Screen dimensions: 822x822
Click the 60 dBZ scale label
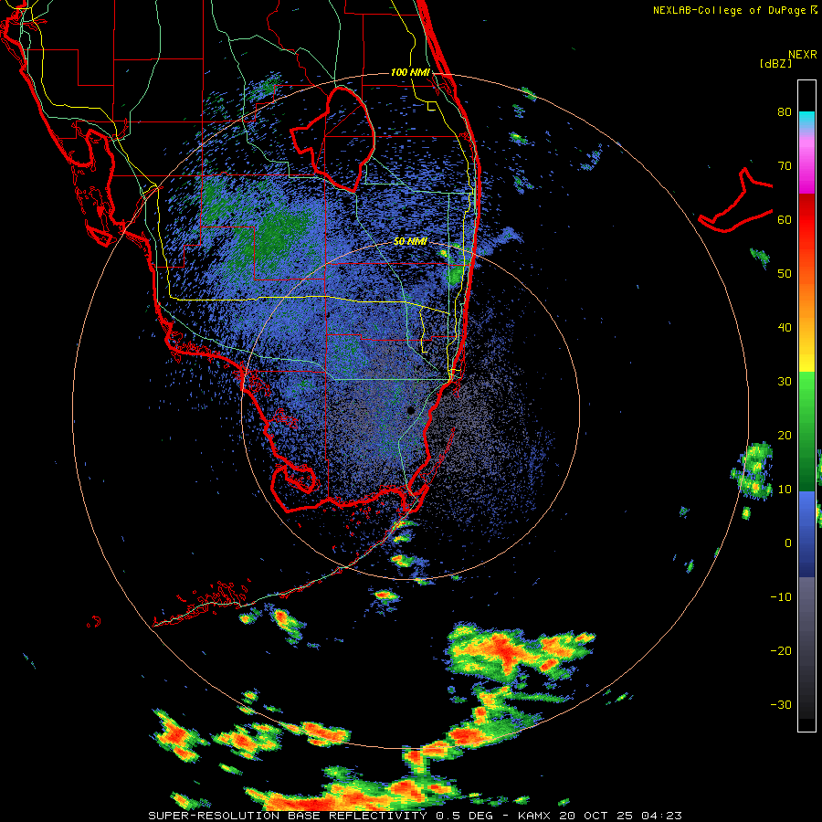pos(785,219)
